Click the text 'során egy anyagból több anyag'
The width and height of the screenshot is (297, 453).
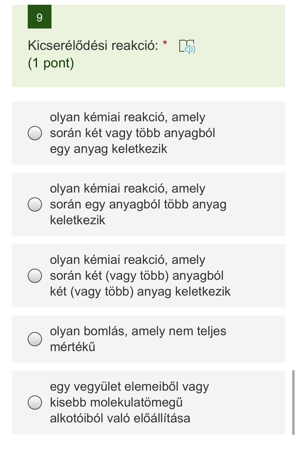click(138, 204)
